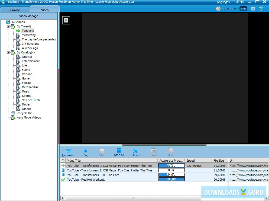Image resolution: width=269 pixels, height=201 pixels.
Task: Switch to the Browse tab
Action: coord(15,10)
